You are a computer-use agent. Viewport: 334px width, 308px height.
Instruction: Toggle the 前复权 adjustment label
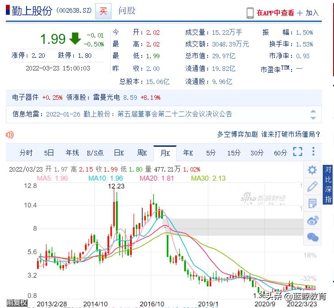click(x=17, y=303)
